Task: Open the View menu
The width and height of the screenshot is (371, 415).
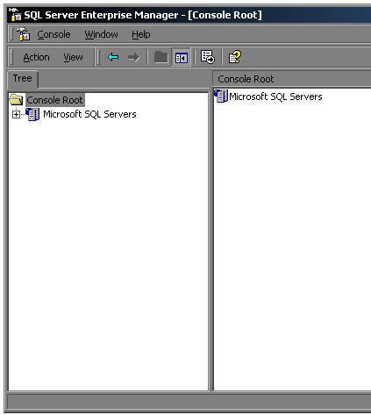Action: click(x=73, y=57)
